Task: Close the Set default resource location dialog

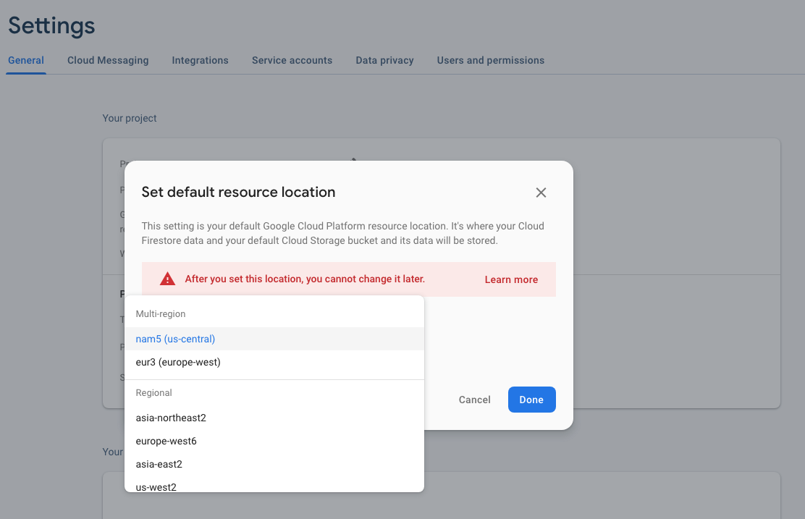Action: [541, 193]
